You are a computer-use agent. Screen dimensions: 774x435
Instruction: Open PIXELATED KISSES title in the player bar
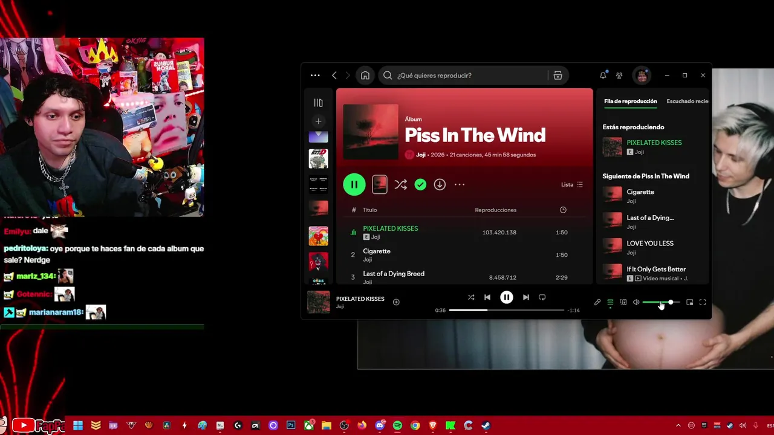click(x=360, y=299)
